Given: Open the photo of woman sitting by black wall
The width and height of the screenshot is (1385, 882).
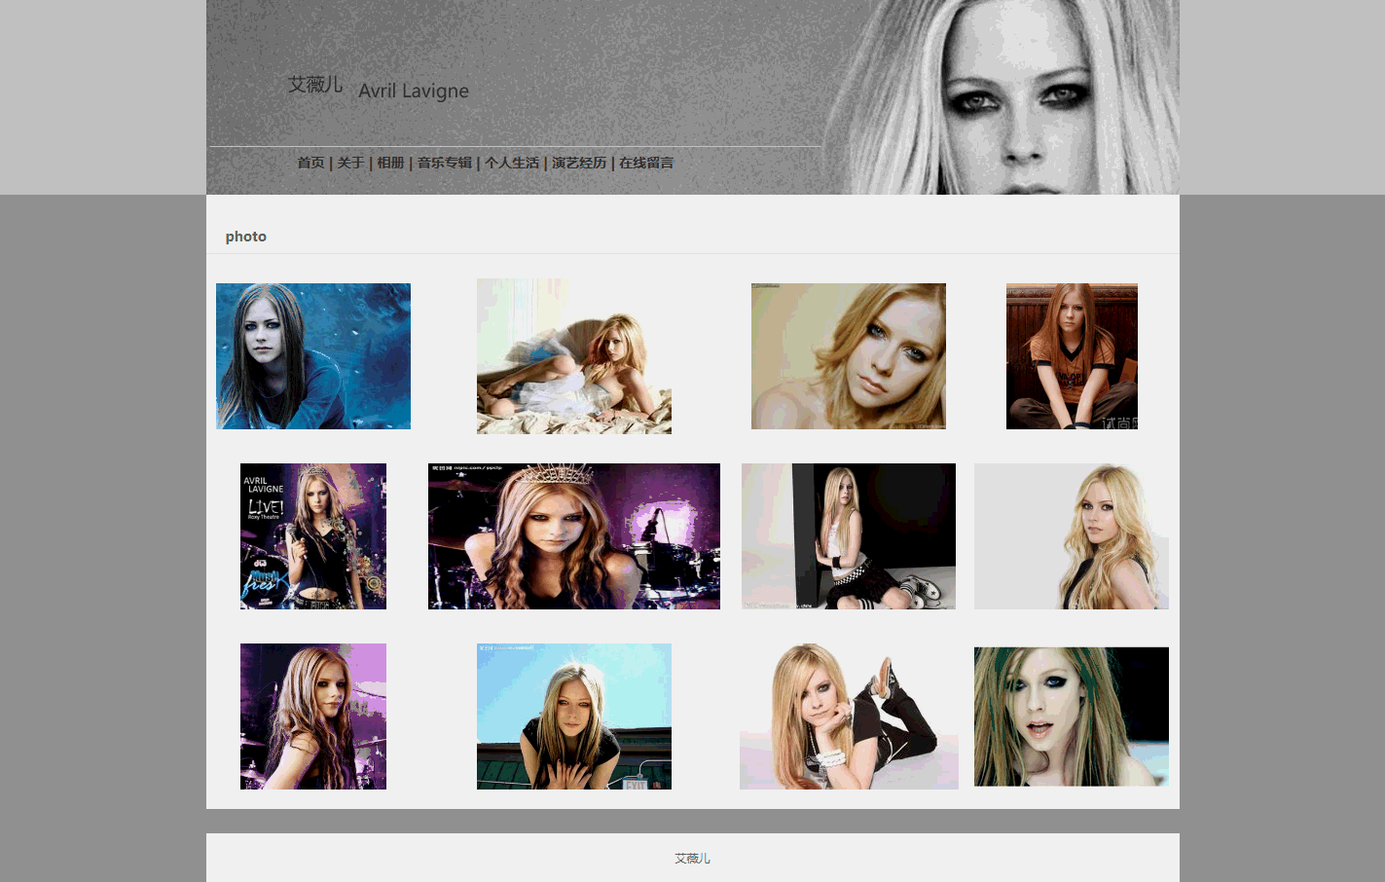Looking at the screenshot, I should click(849, 536).
